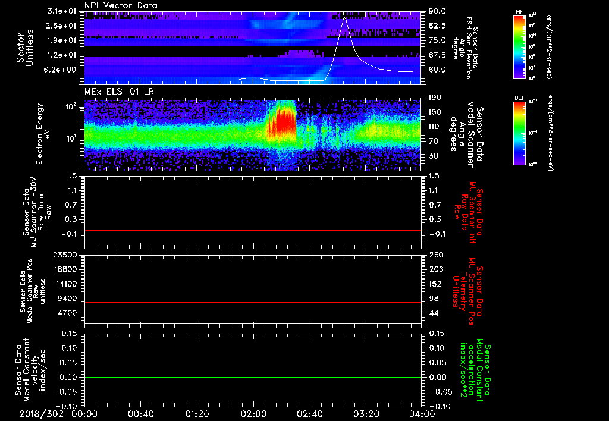Click the "00:40" time axis label

point(140,414)
